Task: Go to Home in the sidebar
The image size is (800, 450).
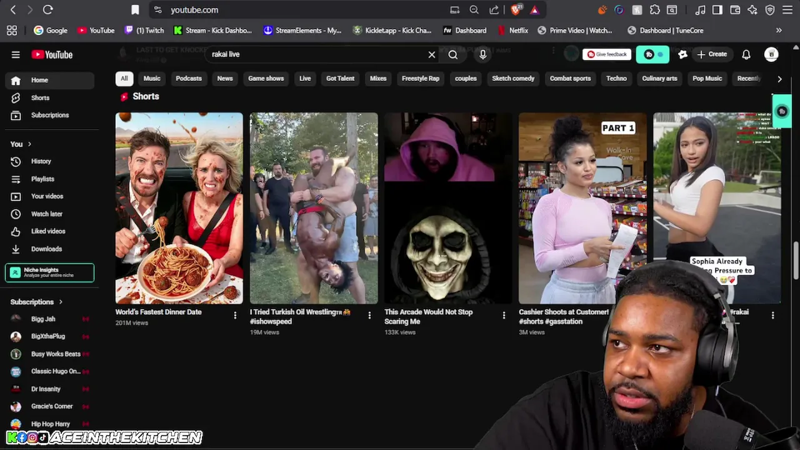Action: (50, 80)
